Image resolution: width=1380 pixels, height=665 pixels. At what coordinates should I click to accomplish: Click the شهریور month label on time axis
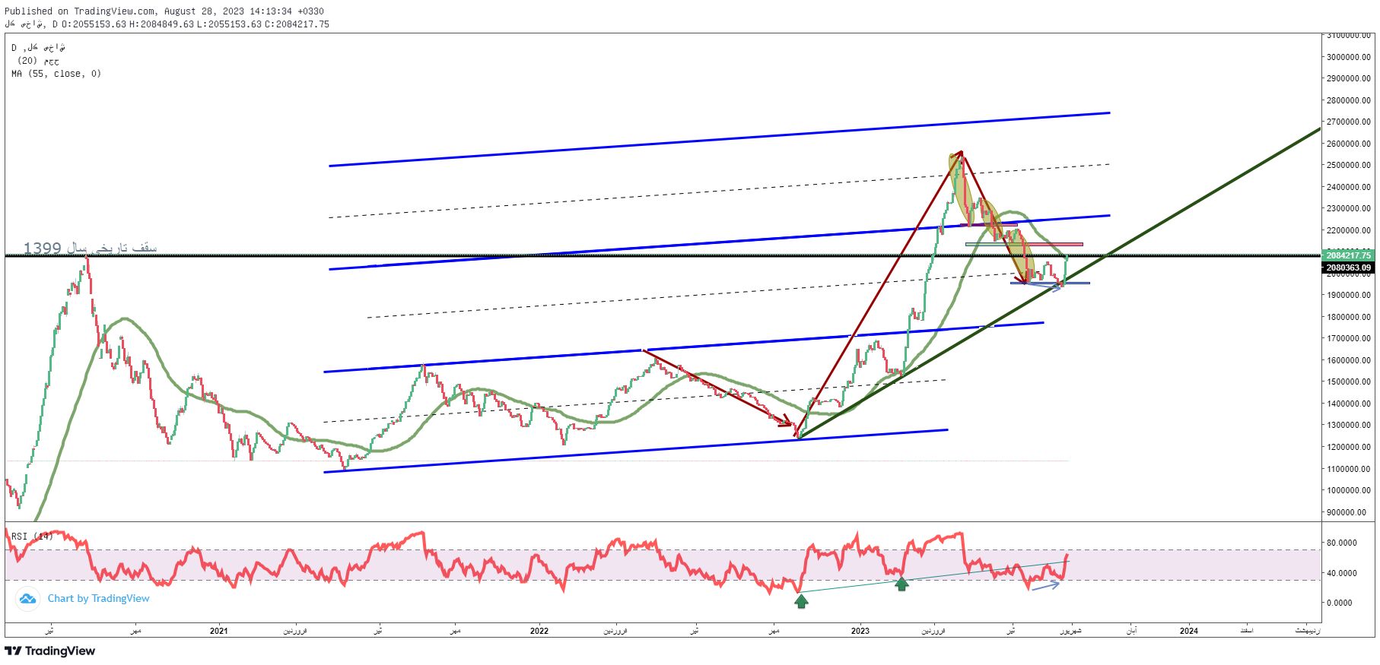pos(1070,631)
